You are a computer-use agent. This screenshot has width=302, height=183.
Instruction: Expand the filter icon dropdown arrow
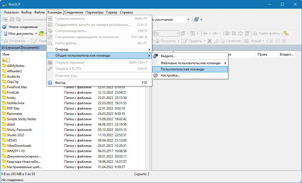197,34
